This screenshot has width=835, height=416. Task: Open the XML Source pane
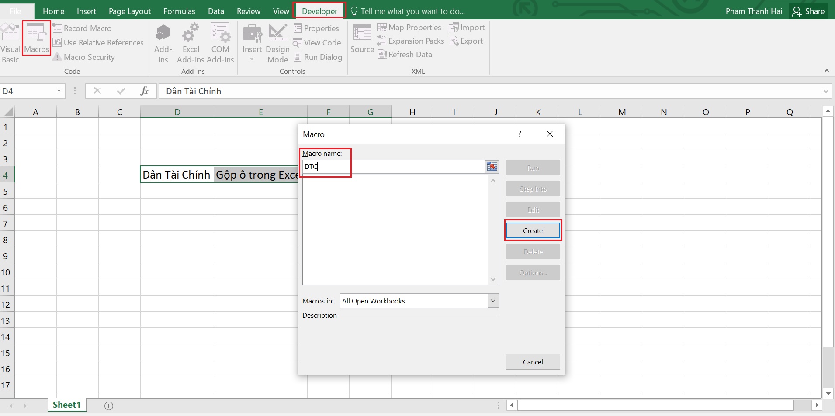pos(362,39)
